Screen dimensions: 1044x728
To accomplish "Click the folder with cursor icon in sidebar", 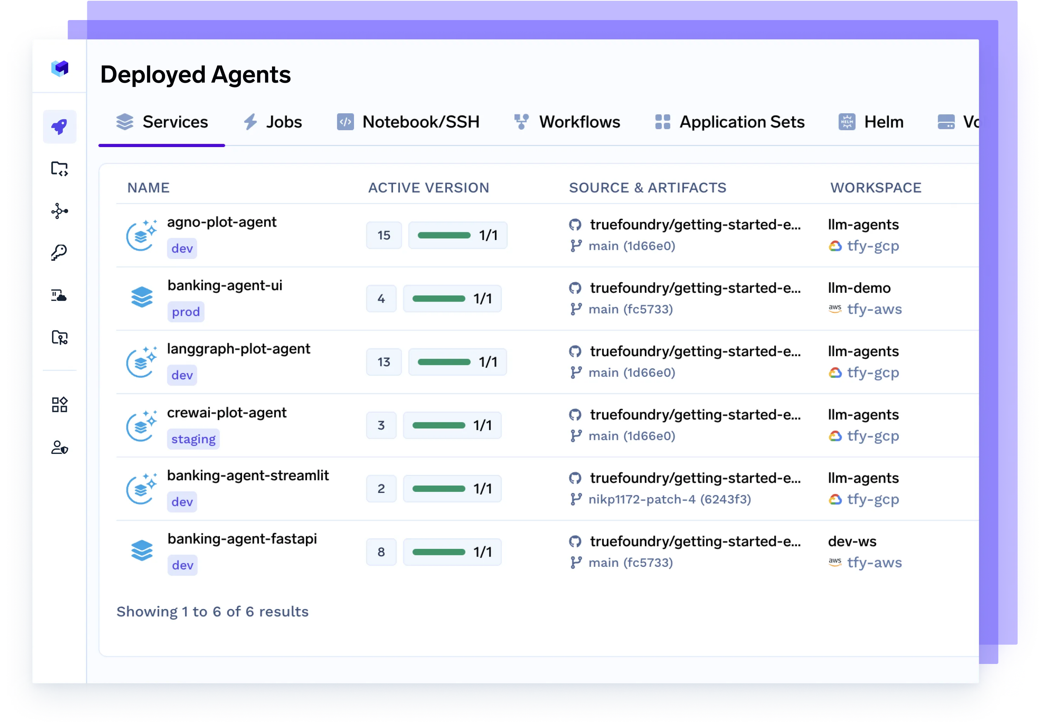I will point(59,337).
